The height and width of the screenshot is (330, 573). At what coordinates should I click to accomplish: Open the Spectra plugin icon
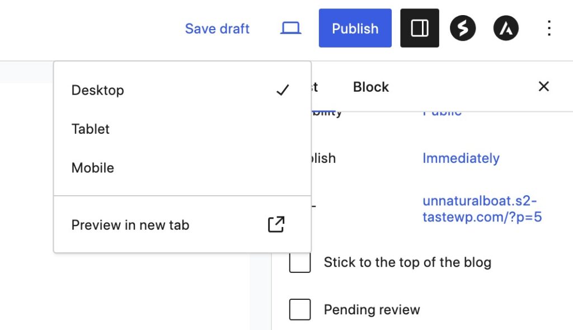tap(463, 29)
